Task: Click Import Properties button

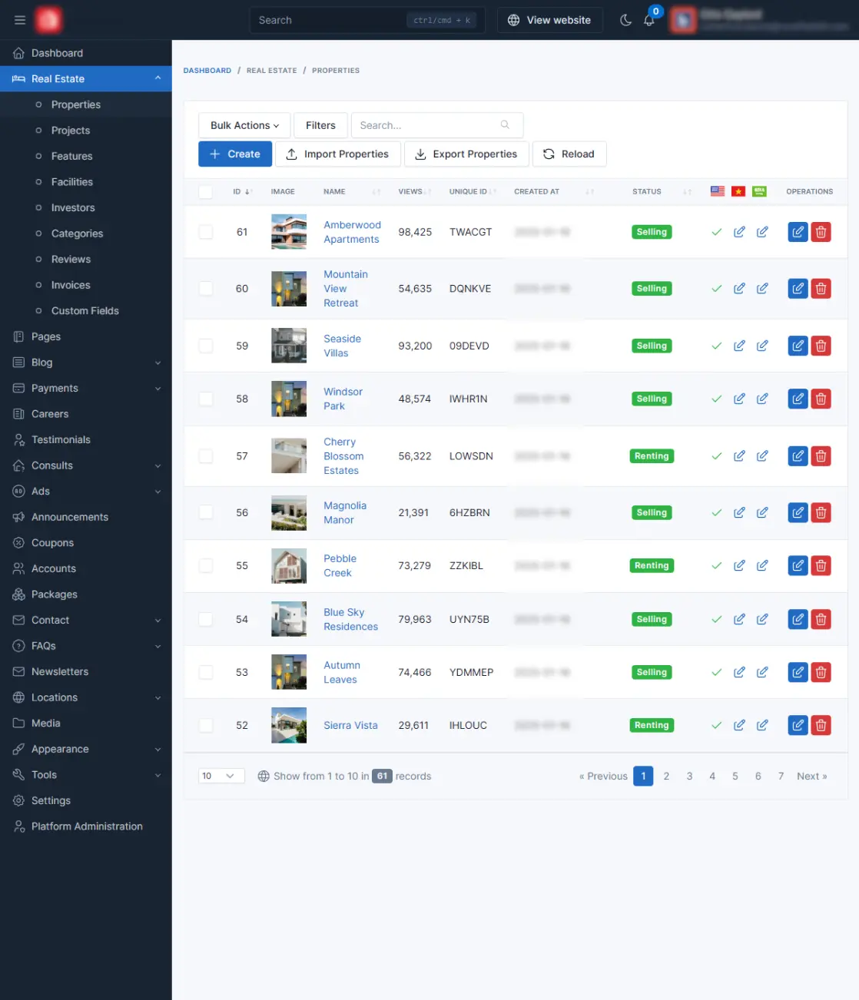Action: tap(338, 154)
